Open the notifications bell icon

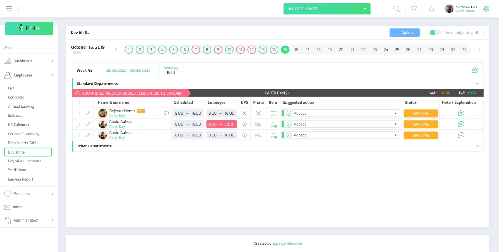431,9
